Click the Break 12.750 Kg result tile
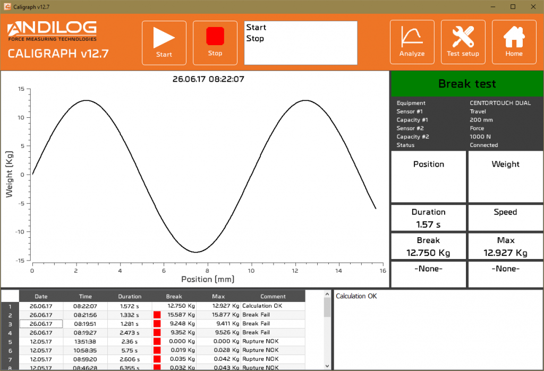The height and width of the screenshot is (371, 544). pyautogui.click(x=428, y=247)
